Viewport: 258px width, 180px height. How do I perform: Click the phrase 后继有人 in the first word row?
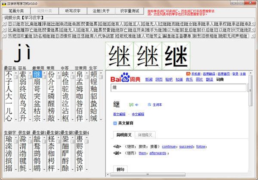point(115,24)
